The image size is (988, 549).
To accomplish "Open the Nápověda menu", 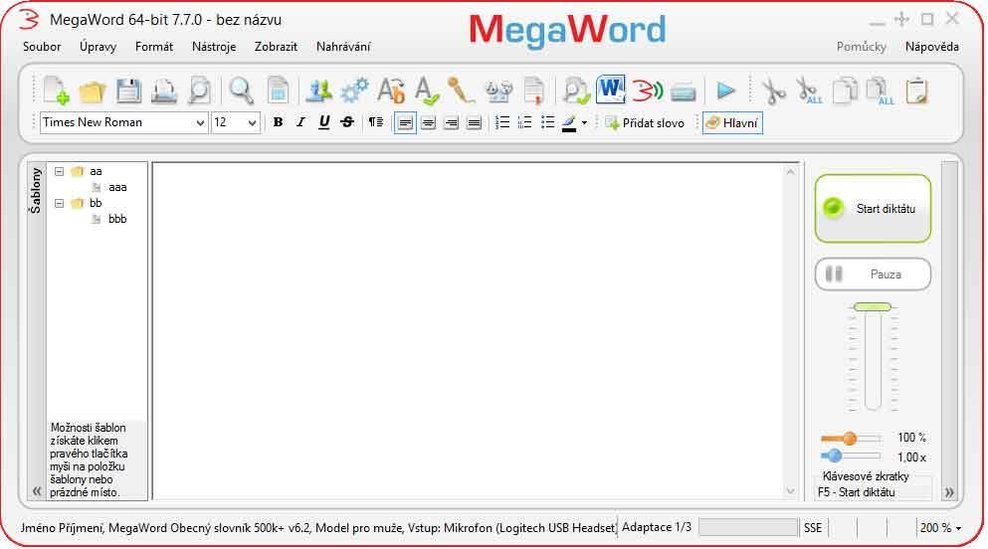I will click(932, 47).
